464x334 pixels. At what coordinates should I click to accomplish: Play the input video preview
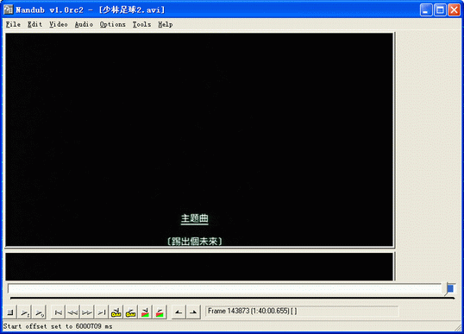25,312
